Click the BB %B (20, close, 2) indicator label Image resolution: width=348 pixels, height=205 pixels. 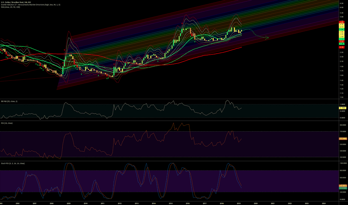(9, 101)
